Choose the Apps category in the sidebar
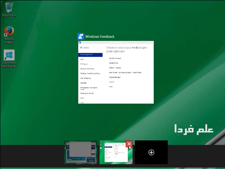Screen dimensions: 225x169 pyautogui.click(x=82, y=59)
